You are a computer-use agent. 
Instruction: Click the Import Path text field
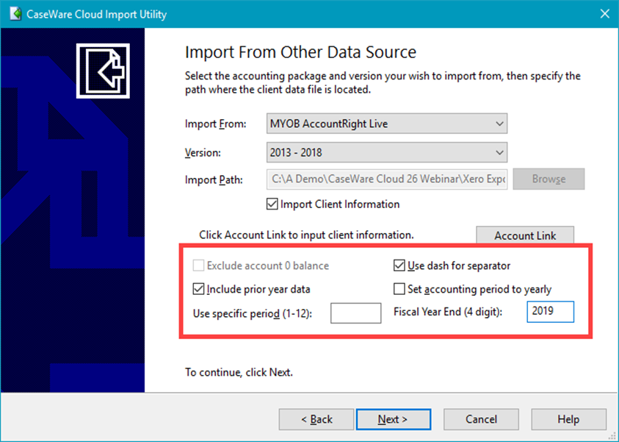click(x=386, y=179)
